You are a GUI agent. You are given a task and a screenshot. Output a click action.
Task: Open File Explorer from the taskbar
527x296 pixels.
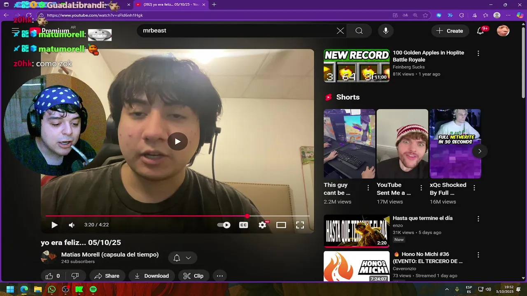click(38, 289)
